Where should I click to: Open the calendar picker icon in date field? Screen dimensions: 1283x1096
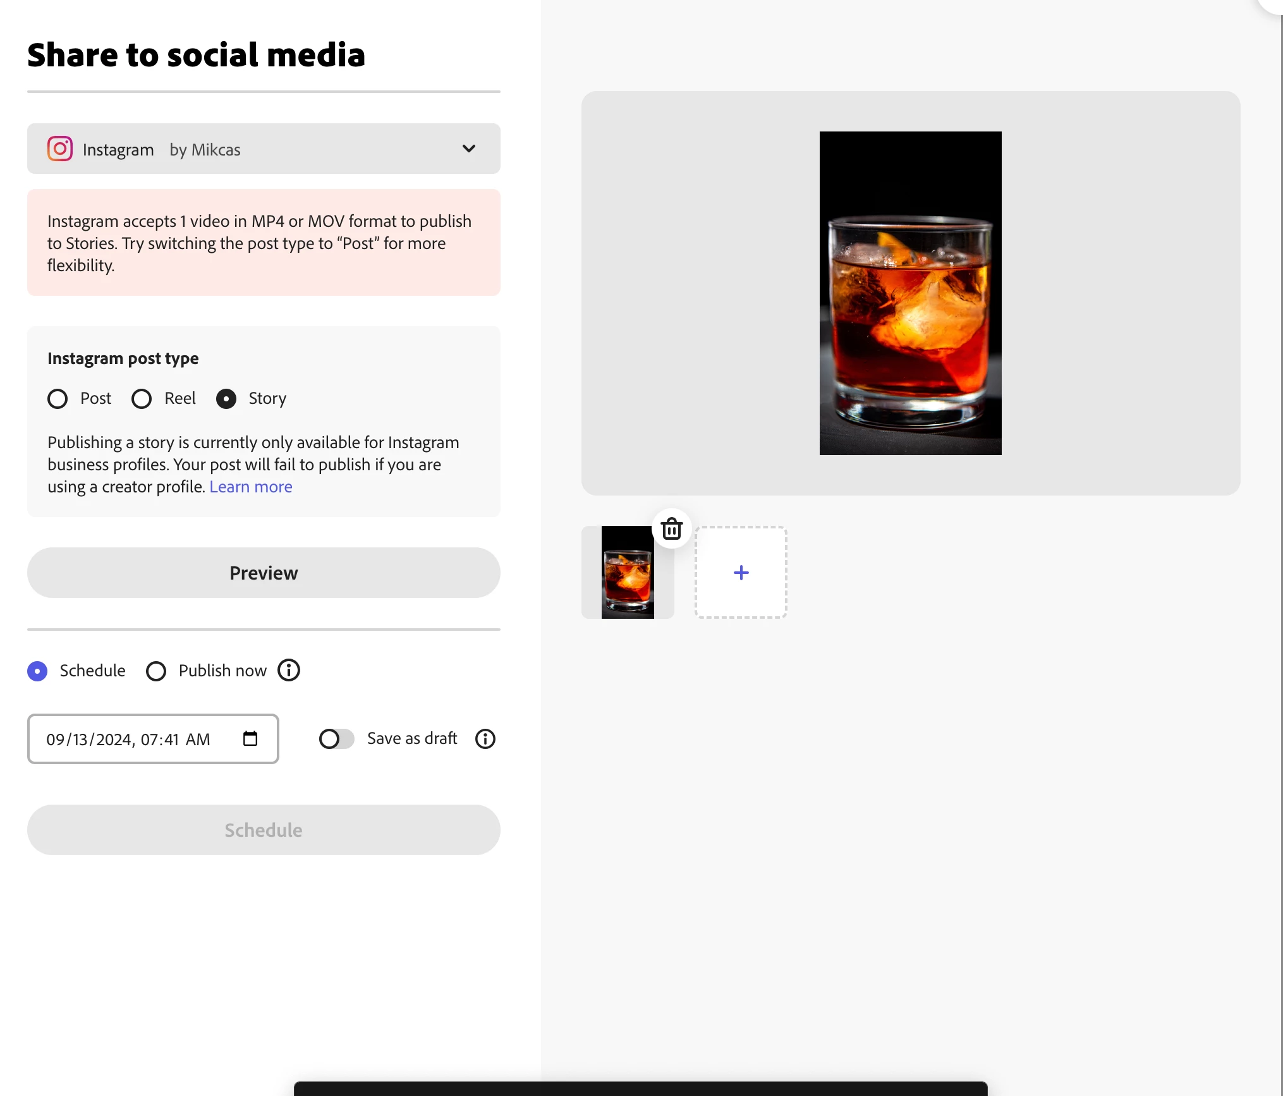[x=250, y=738]
